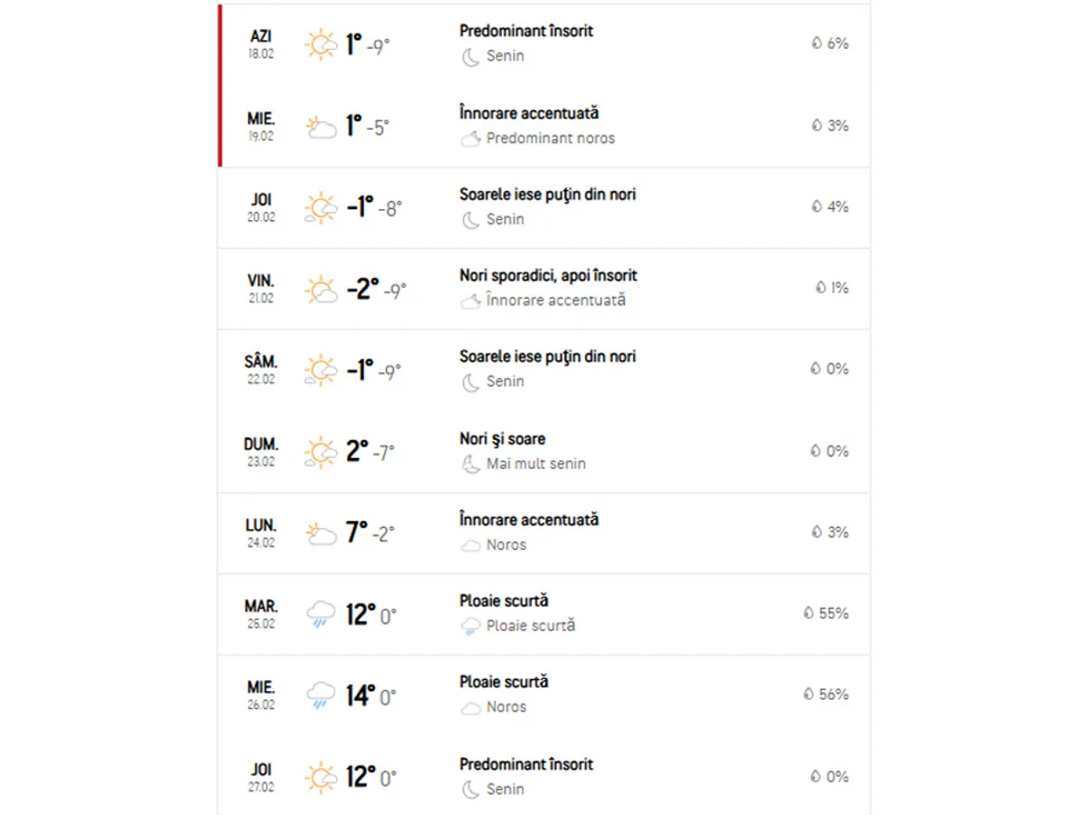This screenshot has width=1087, height=815.
Task: Click the sunny icon for AZI 18.02
Action: [320, 44]
